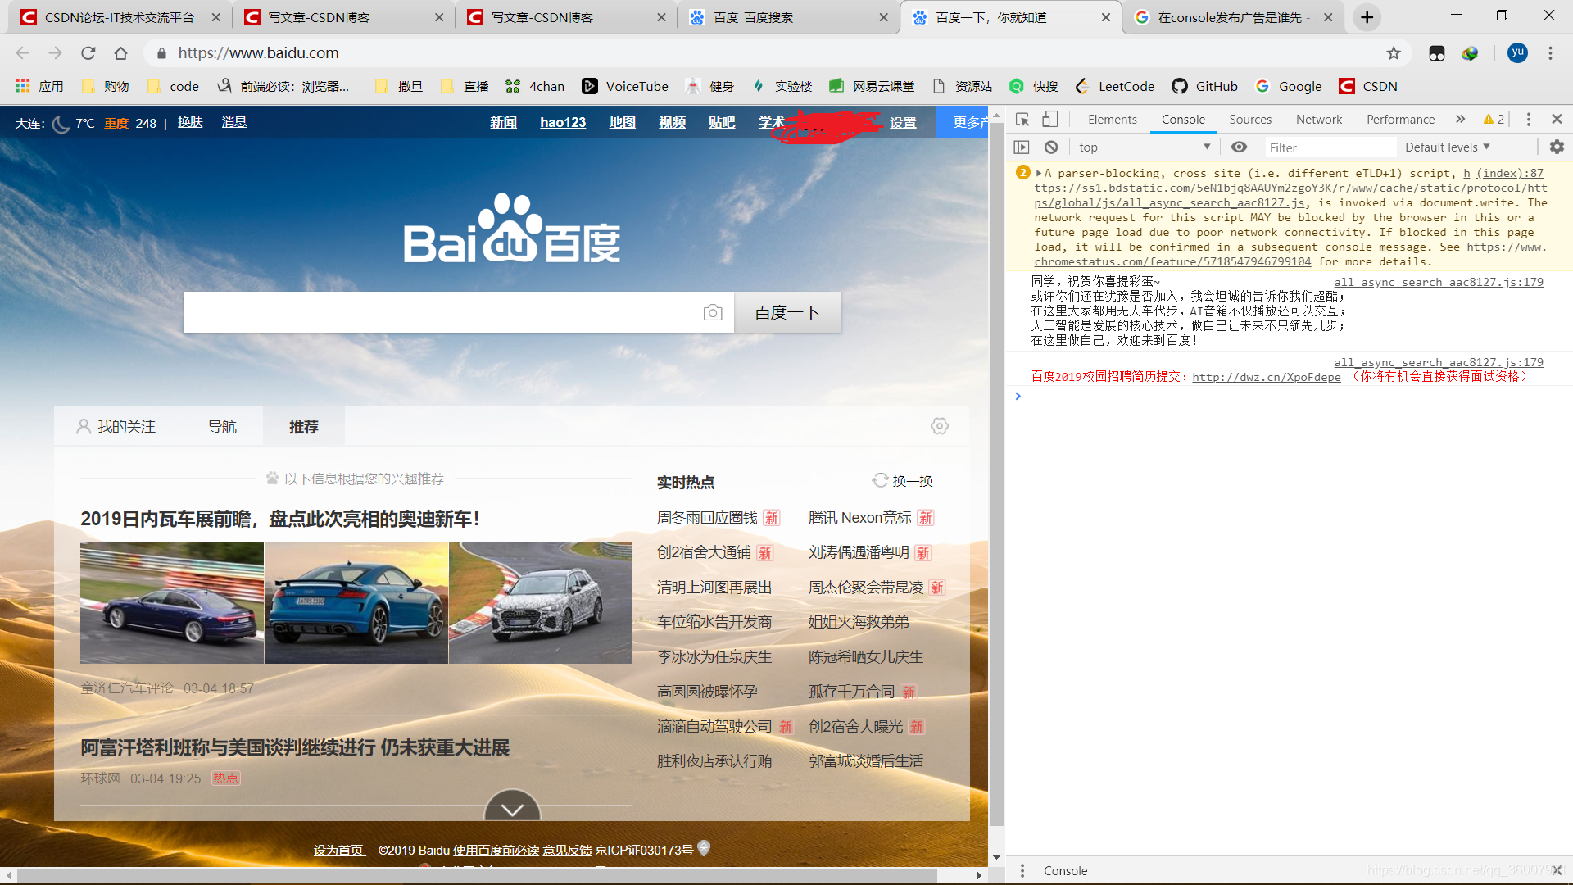
Task: Open the GitHub bookmark
Action: pos(1205,86)
